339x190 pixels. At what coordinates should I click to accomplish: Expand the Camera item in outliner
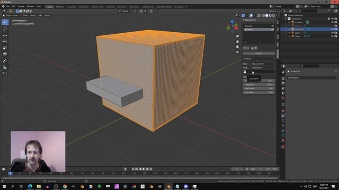click(289, 22)
